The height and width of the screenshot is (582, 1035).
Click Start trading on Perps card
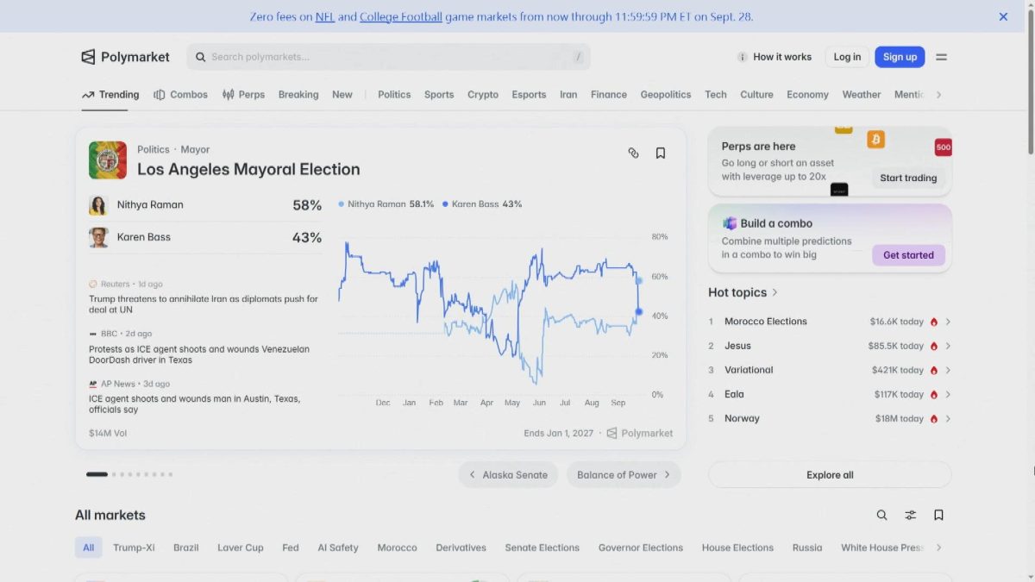point(908,178)
